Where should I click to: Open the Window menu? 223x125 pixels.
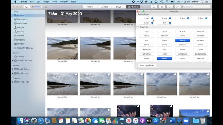coord(64,2)
